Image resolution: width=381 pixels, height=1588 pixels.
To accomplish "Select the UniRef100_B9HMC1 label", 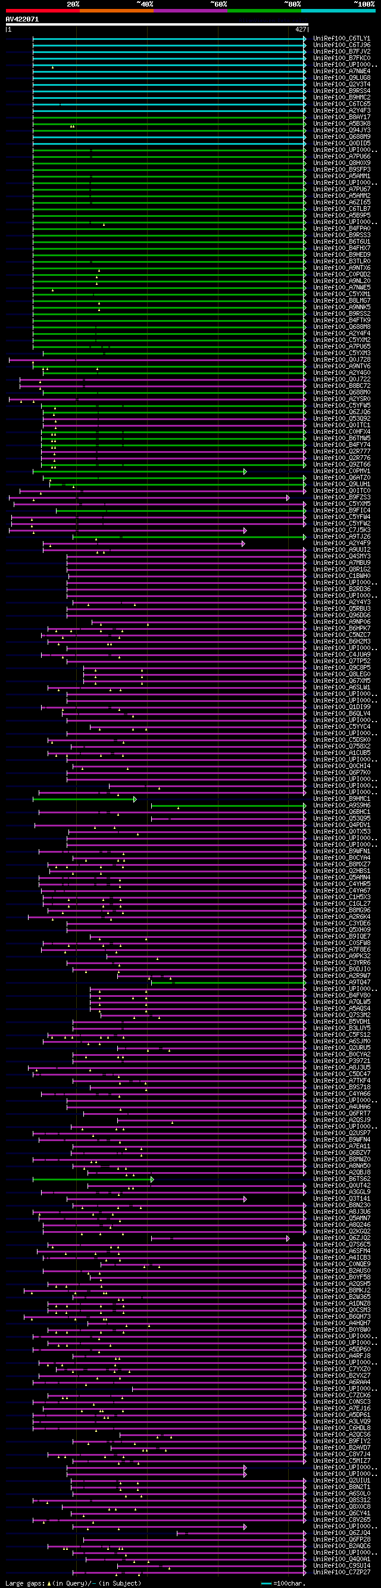I will 342,799.
